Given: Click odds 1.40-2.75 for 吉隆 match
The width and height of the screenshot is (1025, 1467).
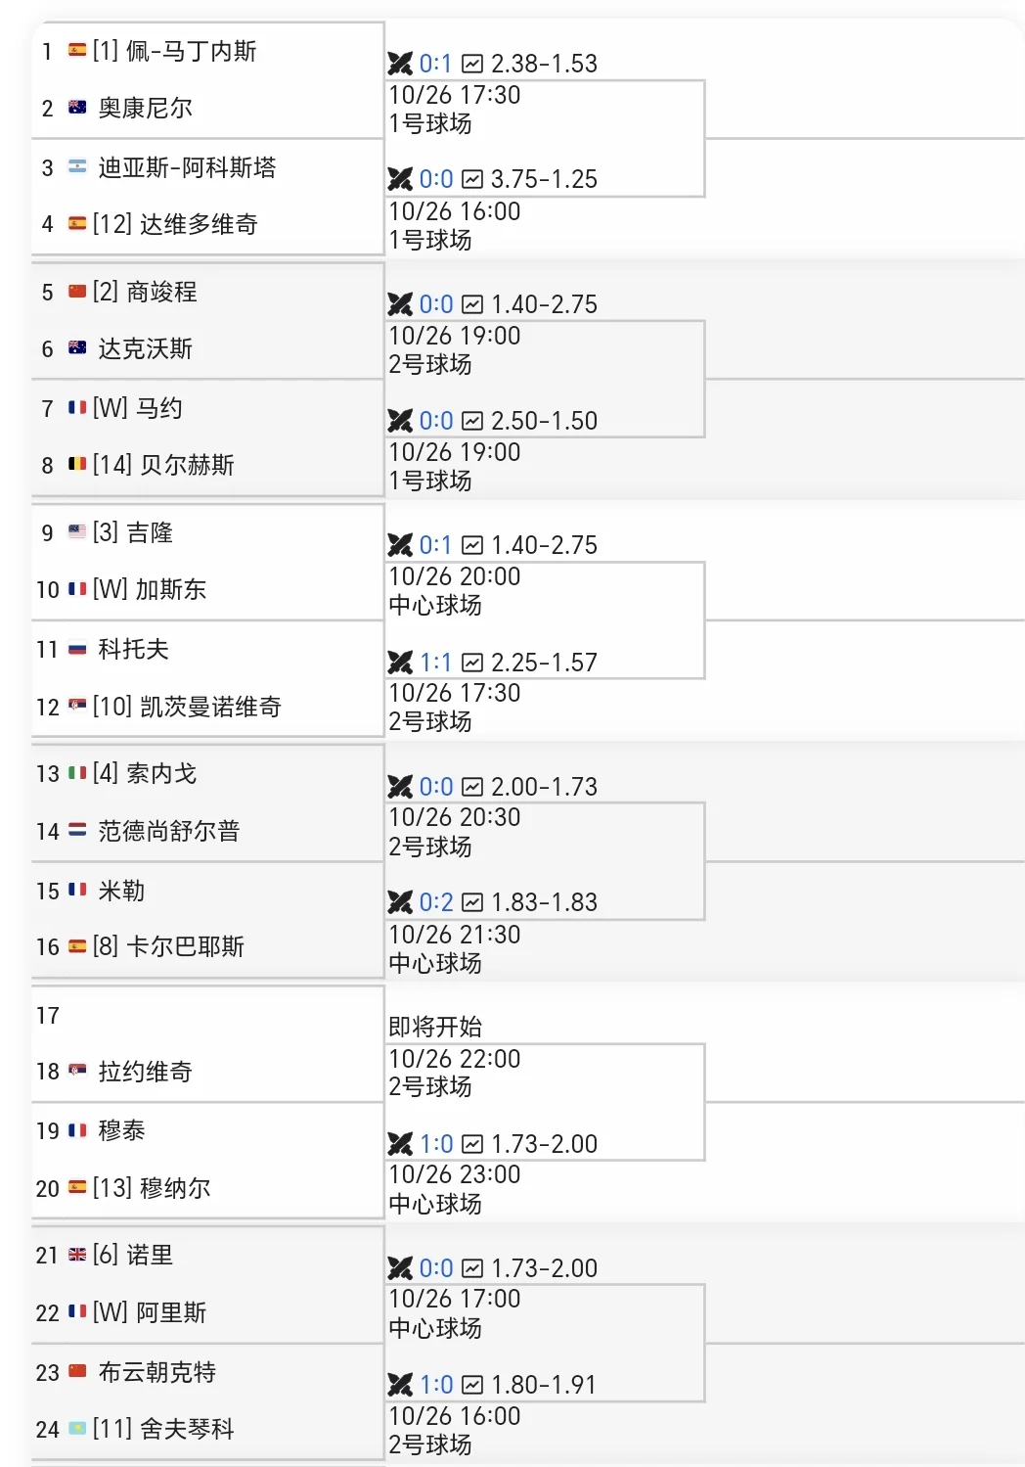Looking at the screenshot, I should [x=545, y=545].
